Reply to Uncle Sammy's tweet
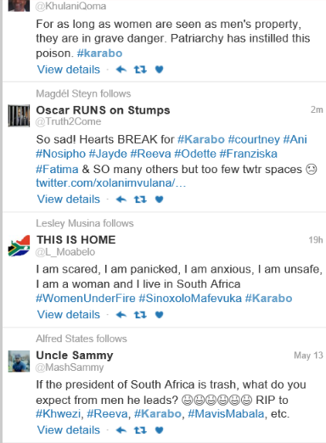 point(121,430)
